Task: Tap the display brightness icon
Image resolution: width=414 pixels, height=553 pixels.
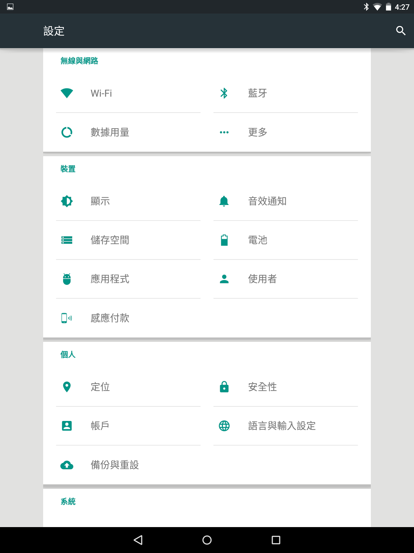Action: coord(67,201)
